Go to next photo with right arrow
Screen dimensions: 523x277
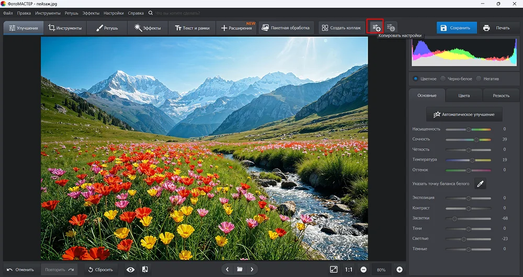coord(252,269)
